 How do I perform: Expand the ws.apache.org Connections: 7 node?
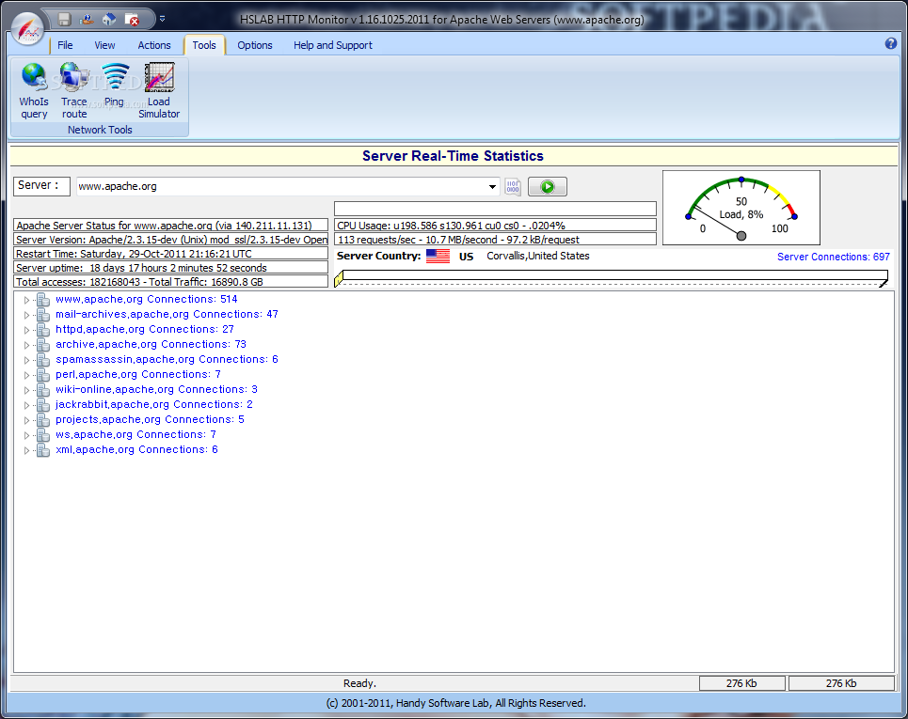click(x=26, y=435)
